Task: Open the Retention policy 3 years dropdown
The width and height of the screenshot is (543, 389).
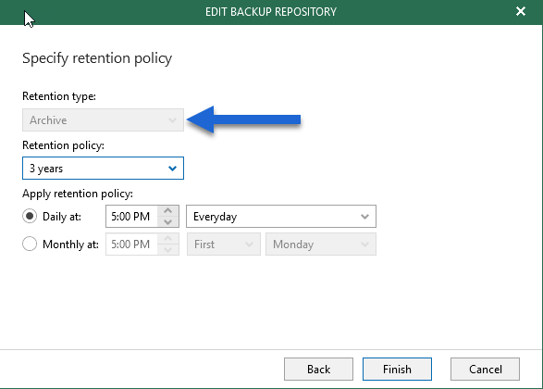Action: 103,169
